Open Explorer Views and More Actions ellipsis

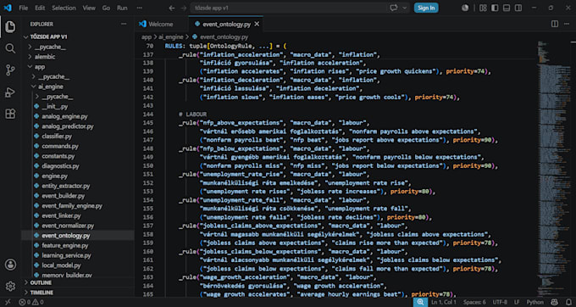click(124, 24)
